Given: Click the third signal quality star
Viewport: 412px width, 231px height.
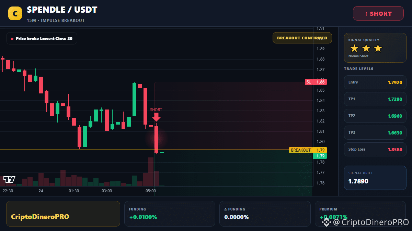Looking at the screenshot, I should tap(378, 48).
